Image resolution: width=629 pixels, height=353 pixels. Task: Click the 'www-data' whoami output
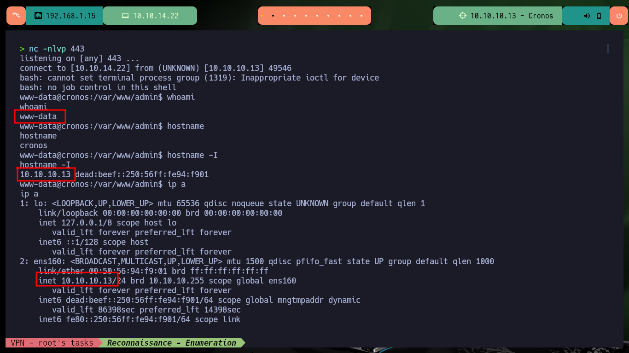point(38,116)
